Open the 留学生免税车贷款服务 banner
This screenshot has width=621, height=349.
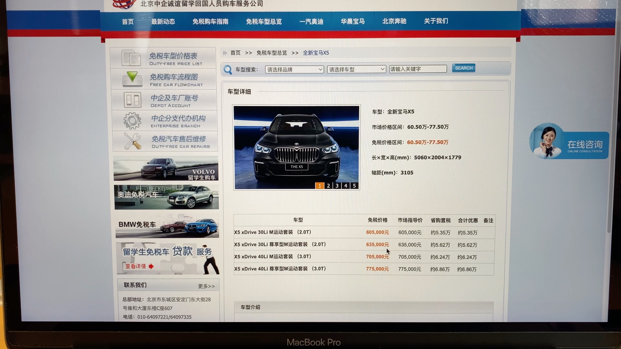168,259
